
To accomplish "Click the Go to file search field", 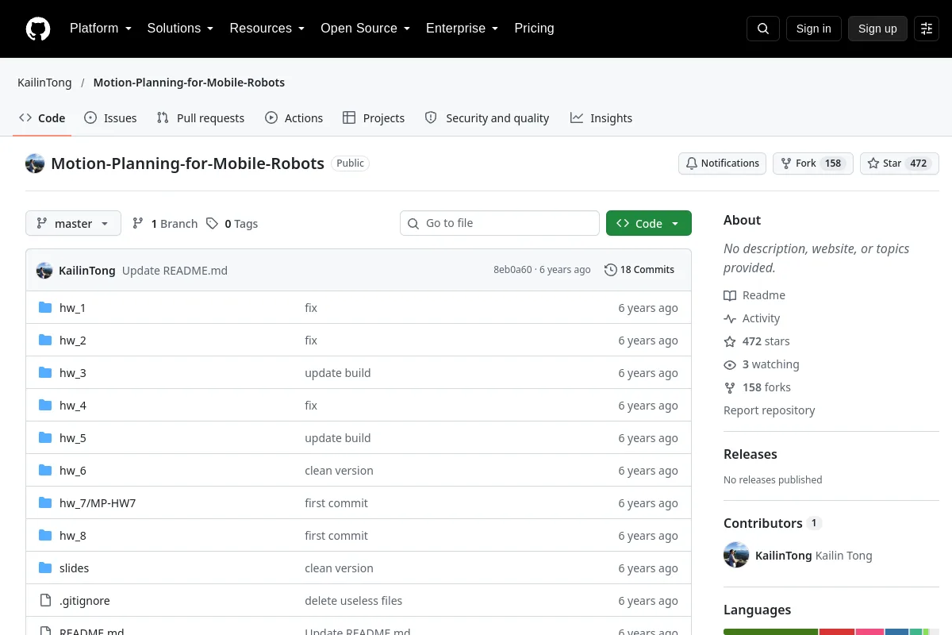I will [x=500, y=224].
